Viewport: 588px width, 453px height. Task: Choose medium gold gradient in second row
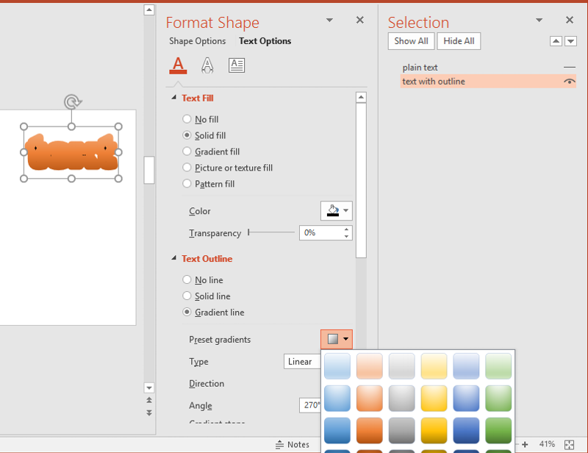click(434, 398)
